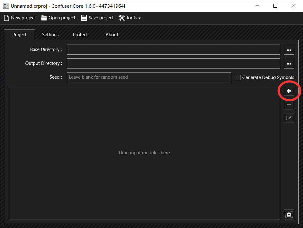303x228 pixels.
Task: Create a New project
Action: tap(20, 18)
